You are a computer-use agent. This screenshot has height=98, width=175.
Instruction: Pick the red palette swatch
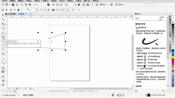click(x=173, y=60)
